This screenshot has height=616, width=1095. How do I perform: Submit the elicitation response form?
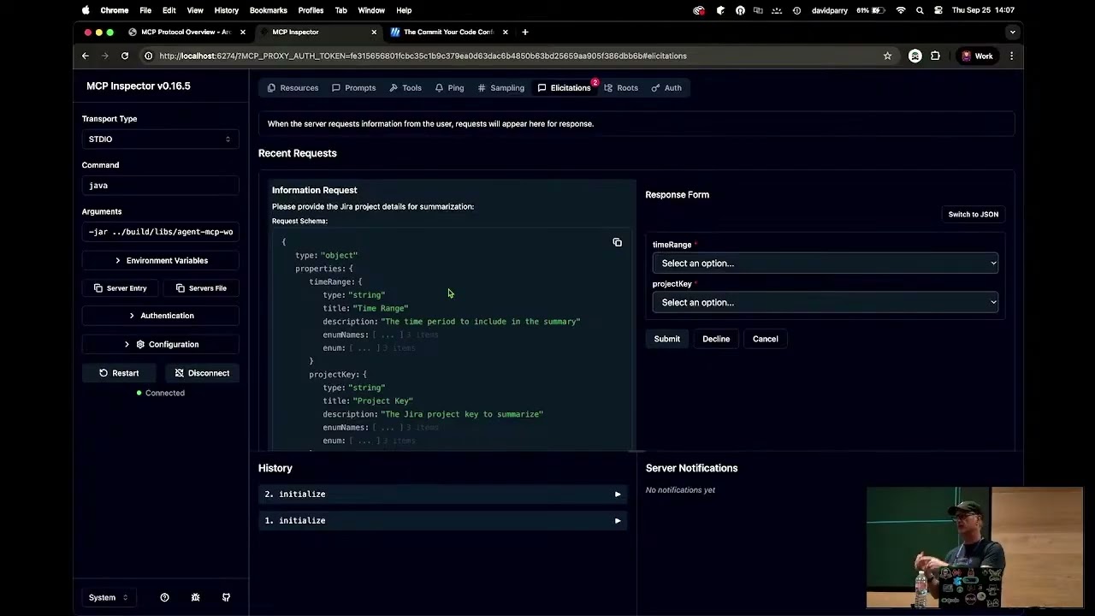pyautogui.click(x=666, y=339)
